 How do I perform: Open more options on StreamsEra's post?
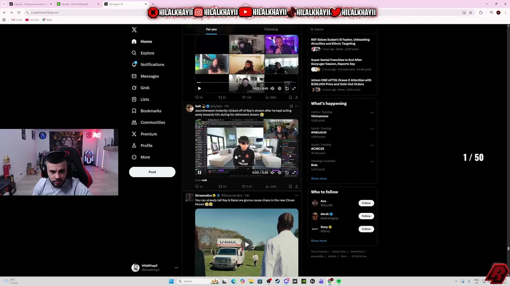coord(296,195)
